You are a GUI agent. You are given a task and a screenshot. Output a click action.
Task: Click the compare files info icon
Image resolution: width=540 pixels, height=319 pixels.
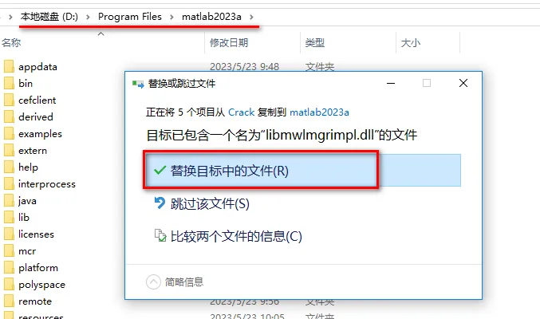click(x=160, y=235)
